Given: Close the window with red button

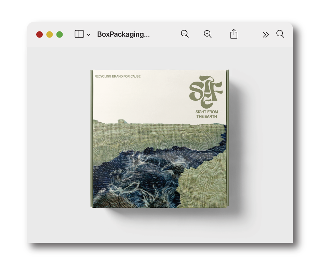Looking at the screenshot, I should coord(39,34).
